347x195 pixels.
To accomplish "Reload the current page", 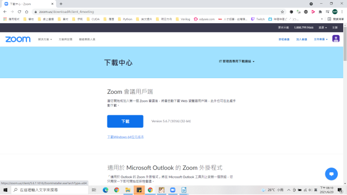I will click(19, 12).
